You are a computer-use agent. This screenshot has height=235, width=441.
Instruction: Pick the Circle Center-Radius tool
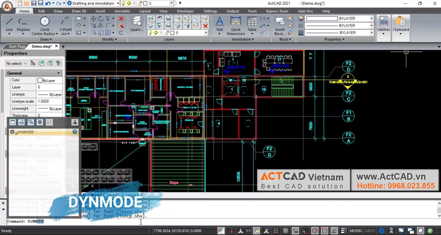(x=45, y=25)
